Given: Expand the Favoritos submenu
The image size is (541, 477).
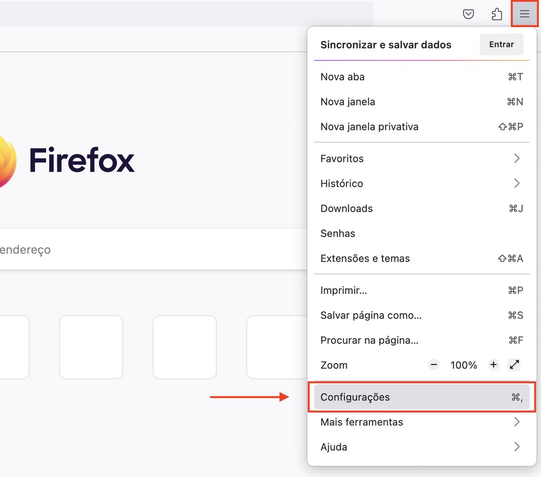Looking at the screenshot, I should pos(421,158).
